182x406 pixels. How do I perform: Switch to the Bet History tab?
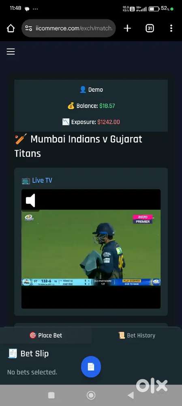137,335
